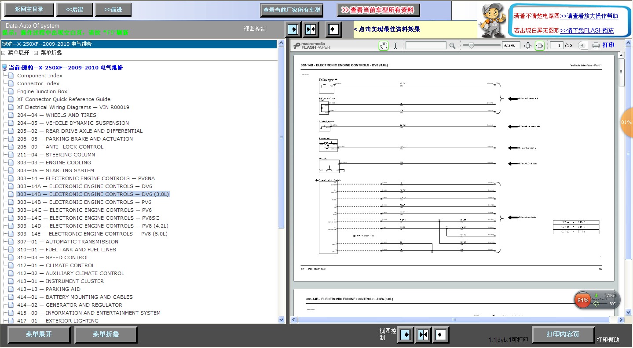Open 206—09 — ANTI—LOCK CONTROL
The height and width of the screenshot is (348, 633).
(60, 147)
